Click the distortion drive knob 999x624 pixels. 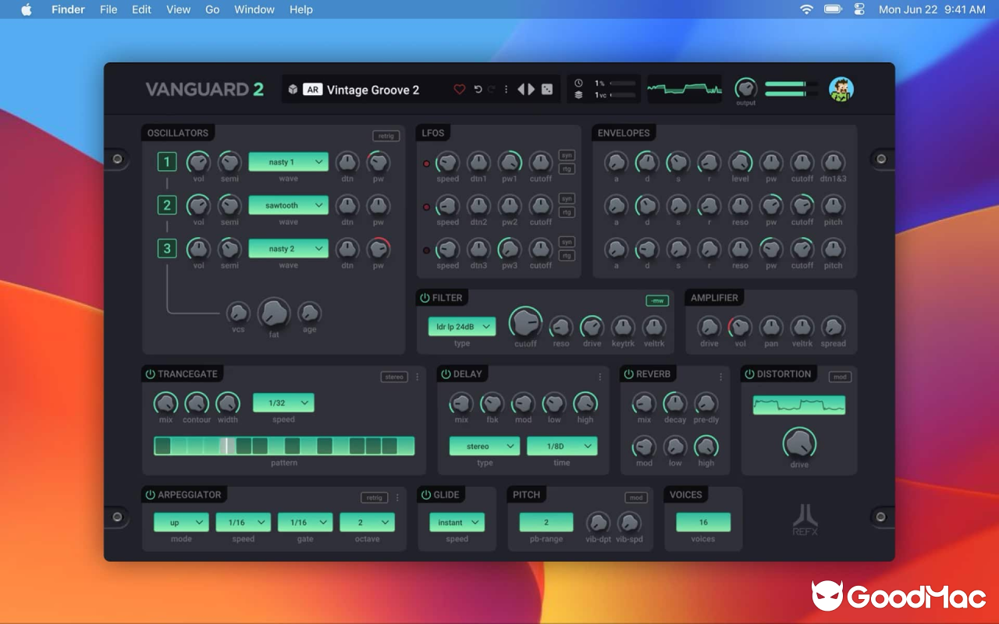click(x=799, y=443)
